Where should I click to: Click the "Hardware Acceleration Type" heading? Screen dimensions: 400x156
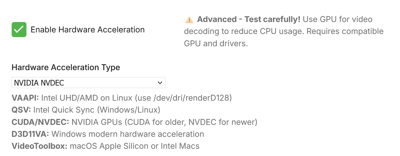click(66, 67)
